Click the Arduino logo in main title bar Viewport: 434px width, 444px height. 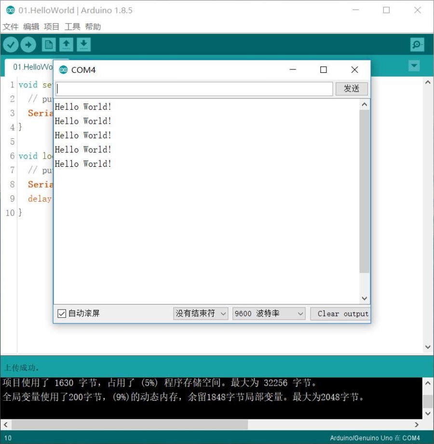(11, 10)
